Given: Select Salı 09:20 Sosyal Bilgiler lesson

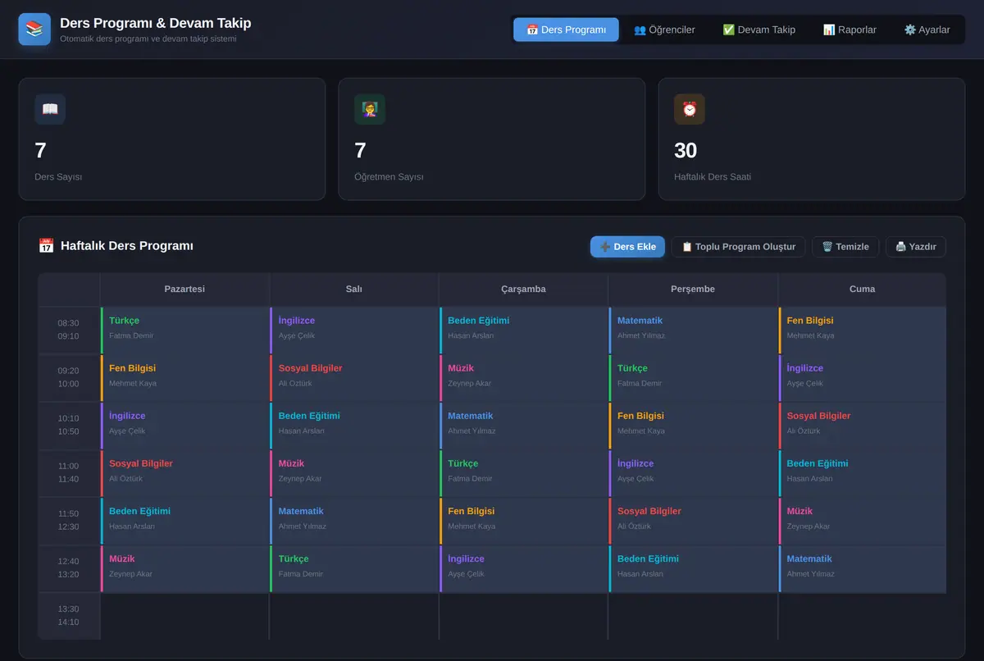Looking at the screenshot, I should tap(354, 378).
